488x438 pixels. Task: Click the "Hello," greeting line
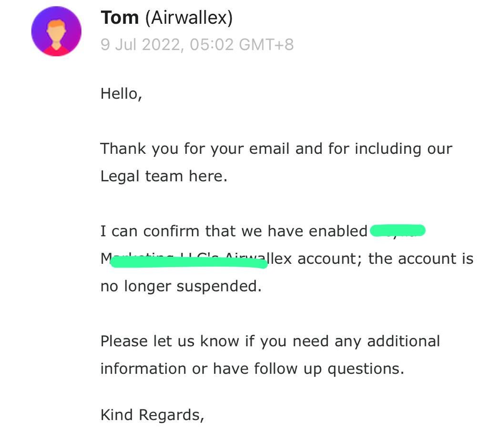click(x=121, y=93)
